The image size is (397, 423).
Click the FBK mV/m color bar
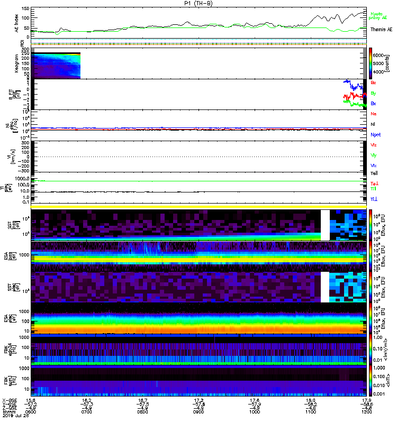[371, 349]
